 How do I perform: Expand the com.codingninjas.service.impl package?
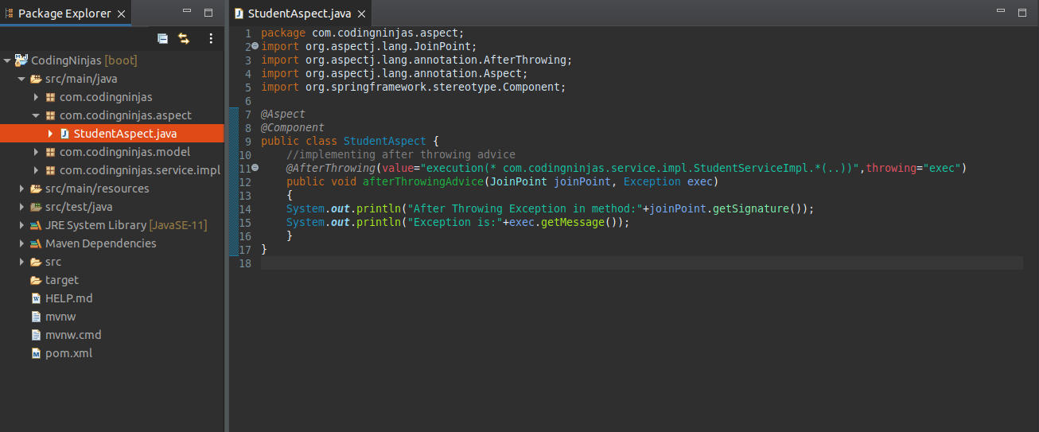(x=36, y=170)
